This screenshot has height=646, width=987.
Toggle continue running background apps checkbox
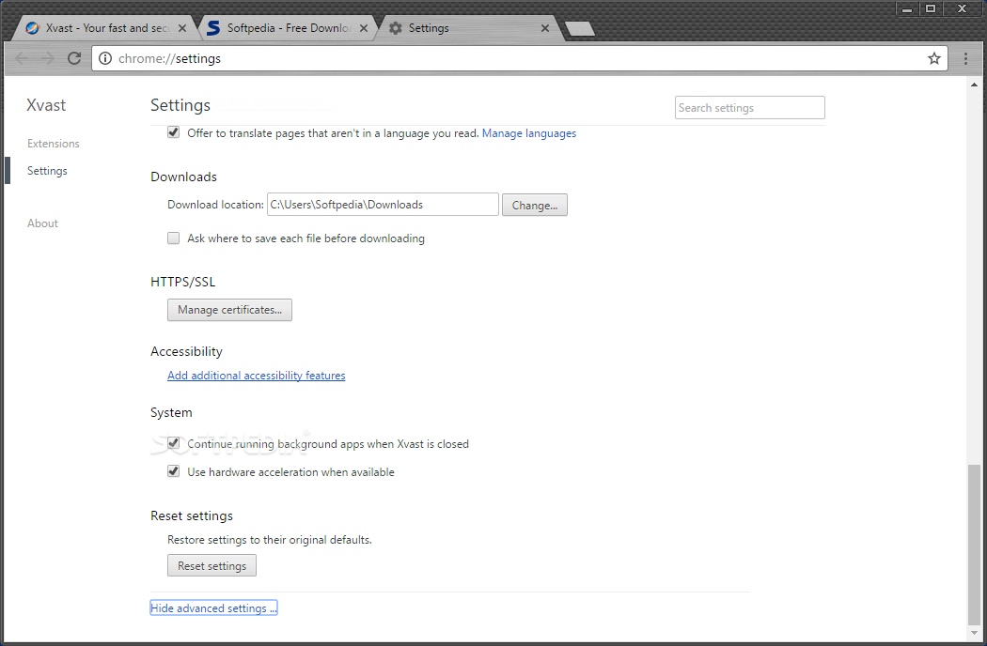point(174,443)
